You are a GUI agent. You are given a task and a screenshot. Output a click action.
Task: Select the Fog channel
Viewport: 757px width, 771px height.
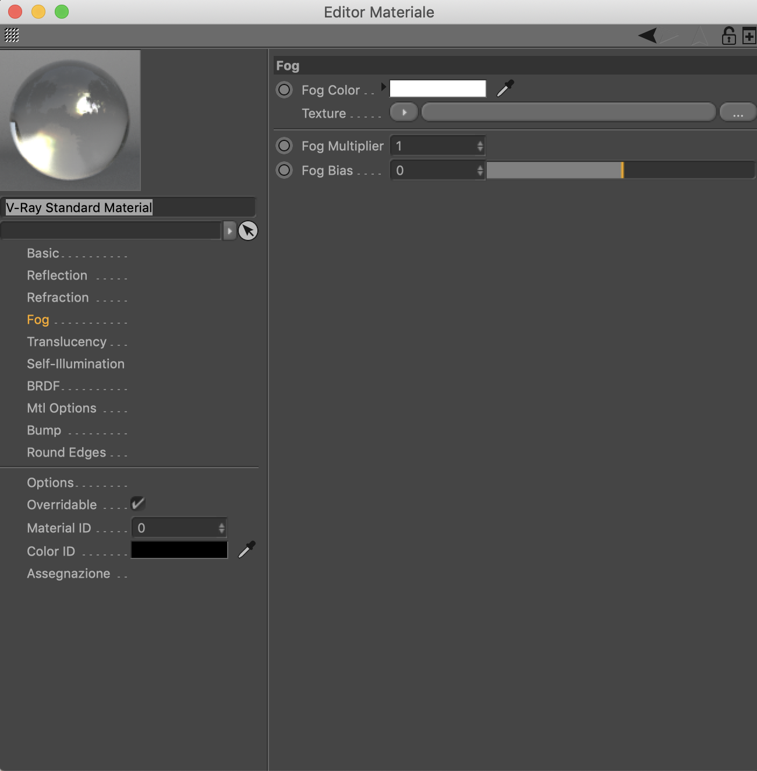[x=38, y=320]
